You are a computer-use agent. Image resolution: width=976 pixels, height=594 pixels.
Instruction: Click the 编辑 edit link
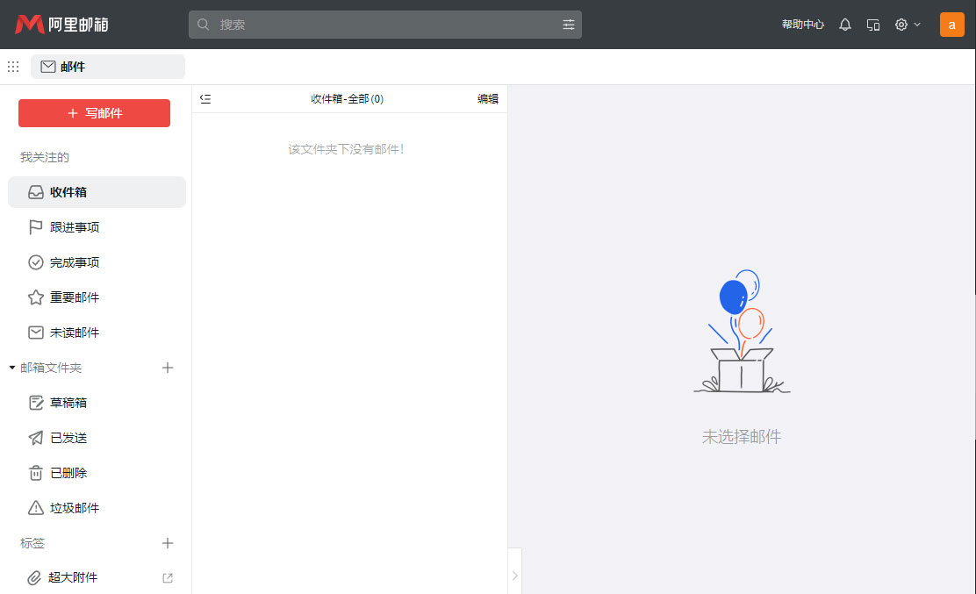(x=488, y=98)
